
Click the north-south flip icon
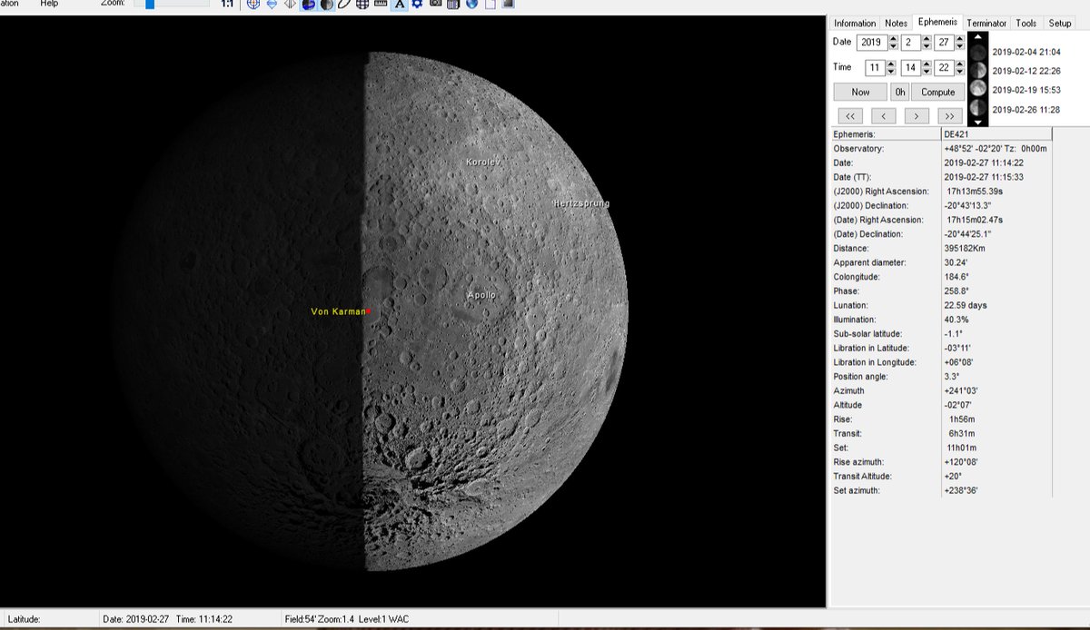(x=272, y=5)
